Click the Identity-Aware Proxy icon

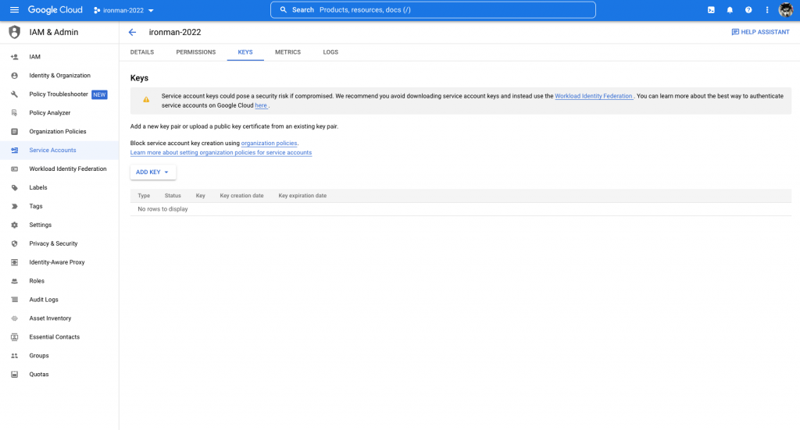point(14,262)
